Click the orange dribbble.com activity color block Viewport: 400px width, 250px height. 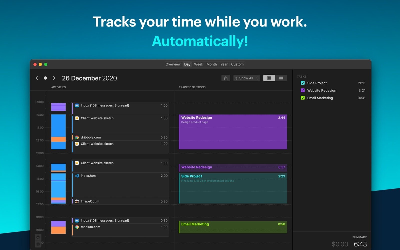click(58, 139)
